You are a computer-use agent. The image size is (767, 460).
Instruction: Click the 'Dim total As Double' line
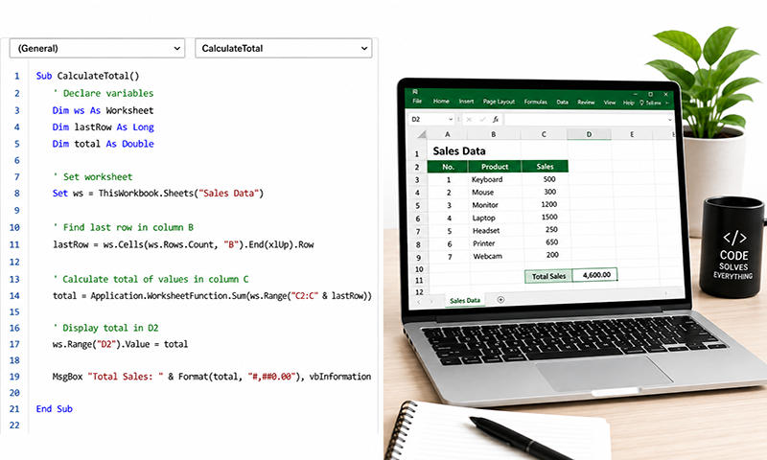(103, 144)
